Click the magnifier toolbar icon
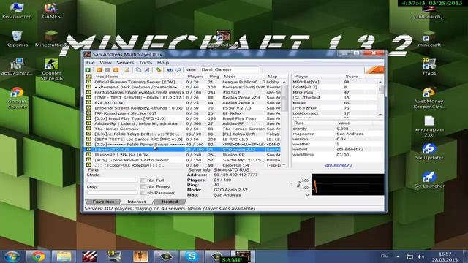This screenshot has height=263, width=468. tap(178, 70)
